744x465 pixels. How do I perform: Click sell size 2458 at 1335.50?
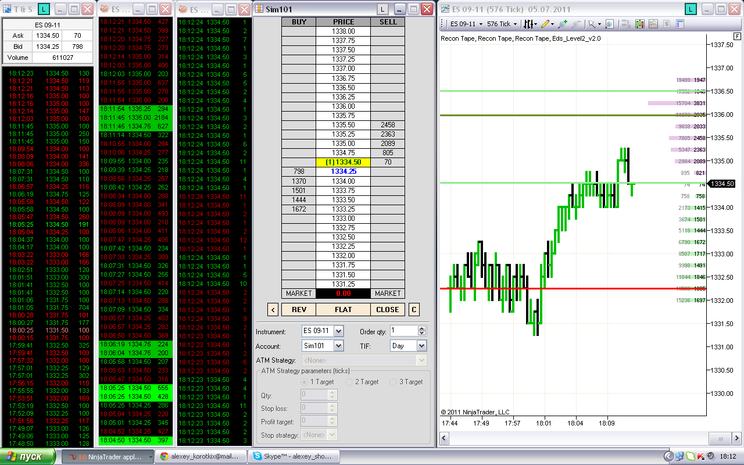point(388,125)
